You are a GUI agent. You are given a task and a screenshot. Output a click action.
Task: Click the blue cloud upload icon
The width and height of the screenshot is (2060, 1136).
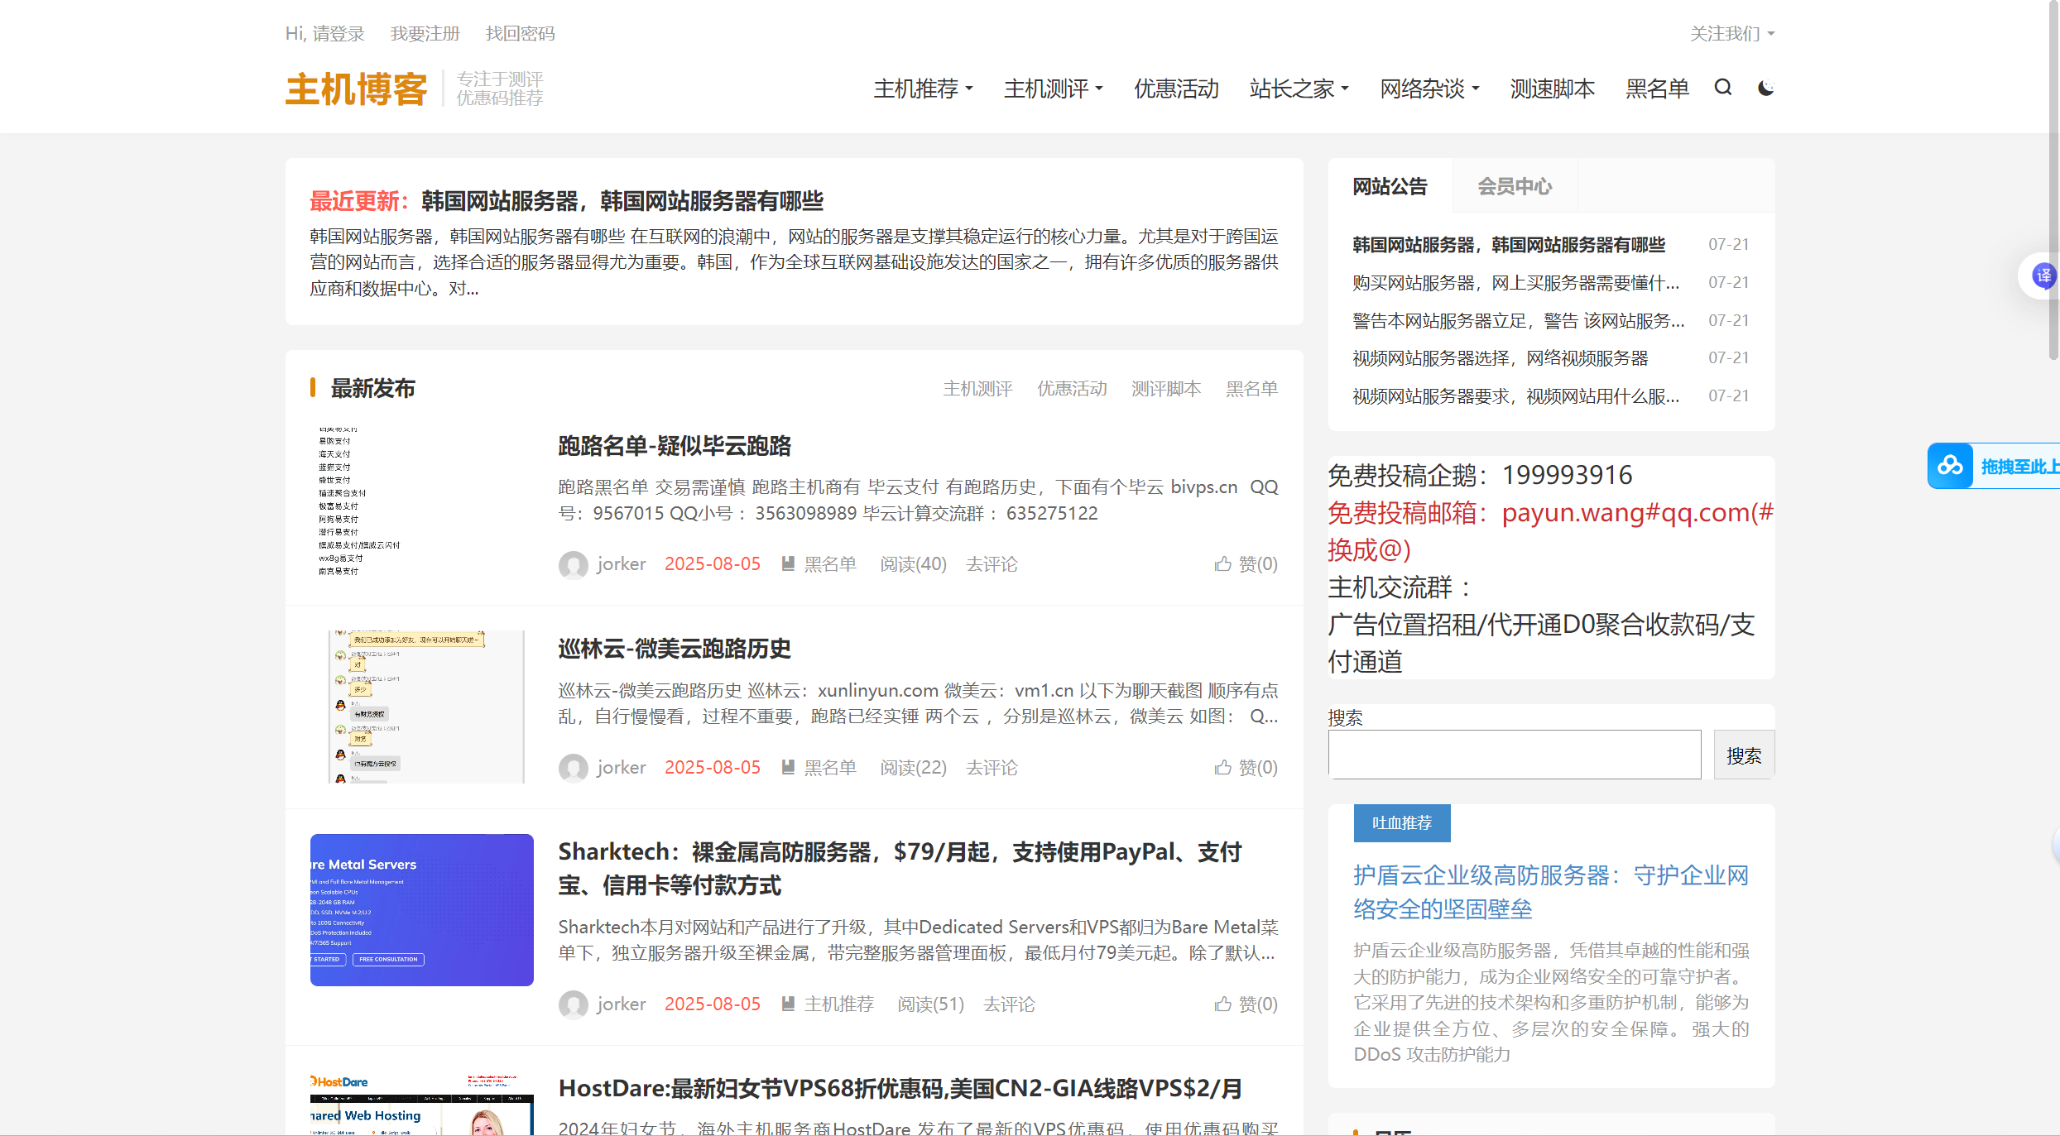1950,466
